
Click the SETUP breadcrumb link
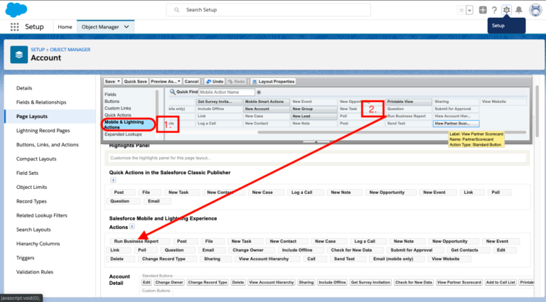pos(38,50)
